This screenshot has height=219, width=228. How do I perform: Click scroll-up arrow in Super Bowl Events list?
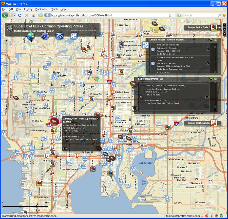pos(215,83)
